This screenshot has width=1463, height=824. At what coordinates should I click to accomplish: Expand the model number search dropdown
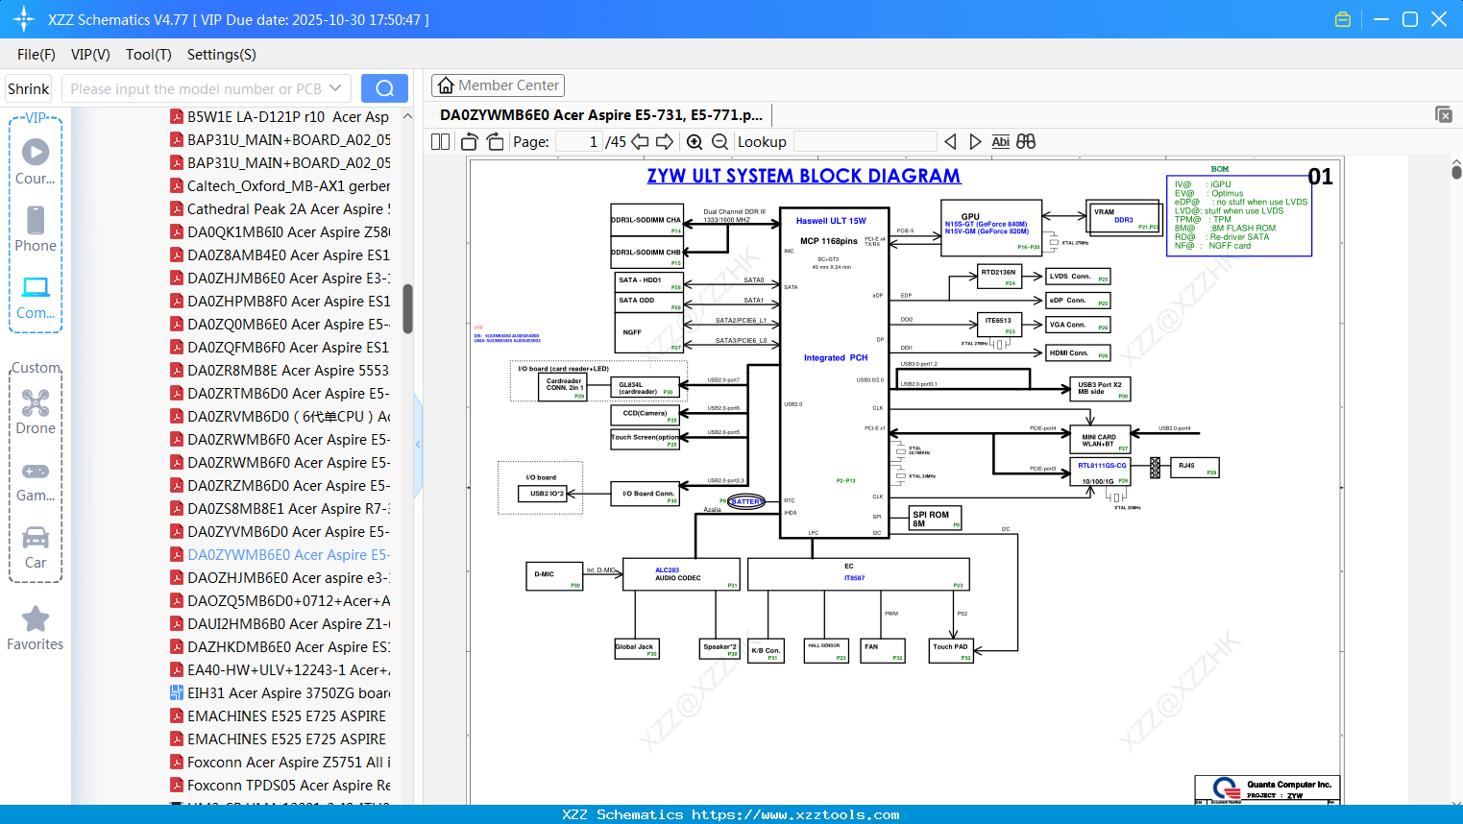[335, 88]
